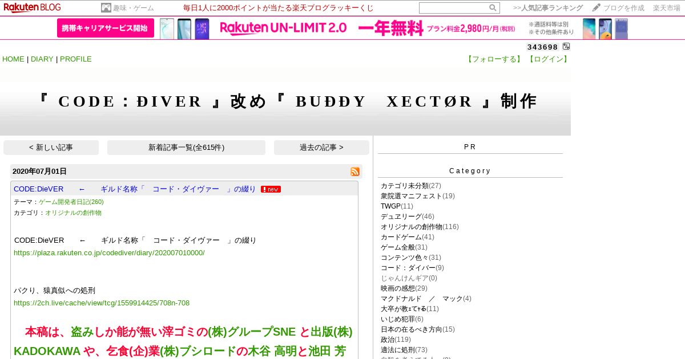Click the Rakuten UN-LIMIT 2.0 banner
This screenshot has height=359, width=685.
tap(342, 28)
